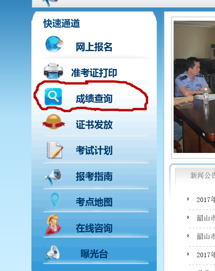Click the map pin icon for 考点地图
This screenshot has width=215, height=271.
point(55,200)
